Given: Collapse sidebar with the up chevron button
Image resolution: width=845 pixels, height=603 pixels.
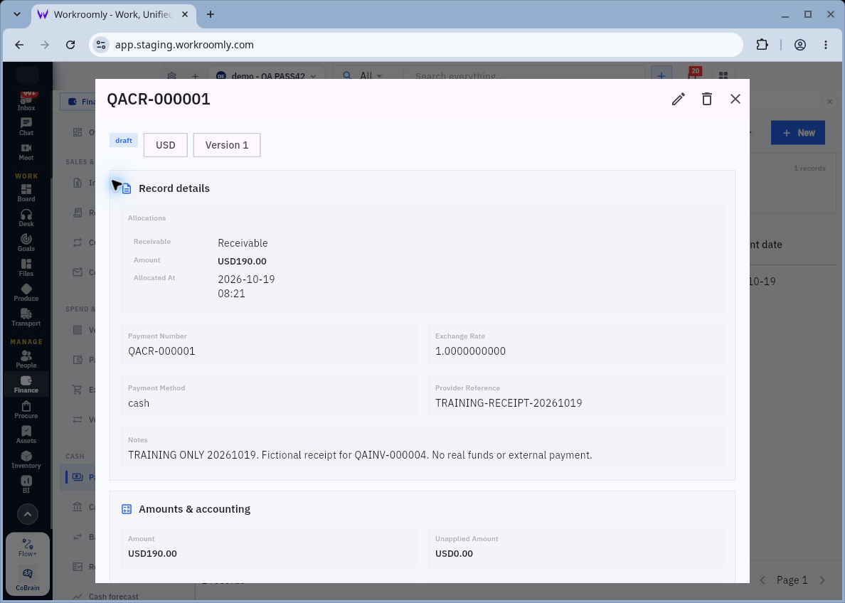Looking at the screenshot, I should click(28, 514).
